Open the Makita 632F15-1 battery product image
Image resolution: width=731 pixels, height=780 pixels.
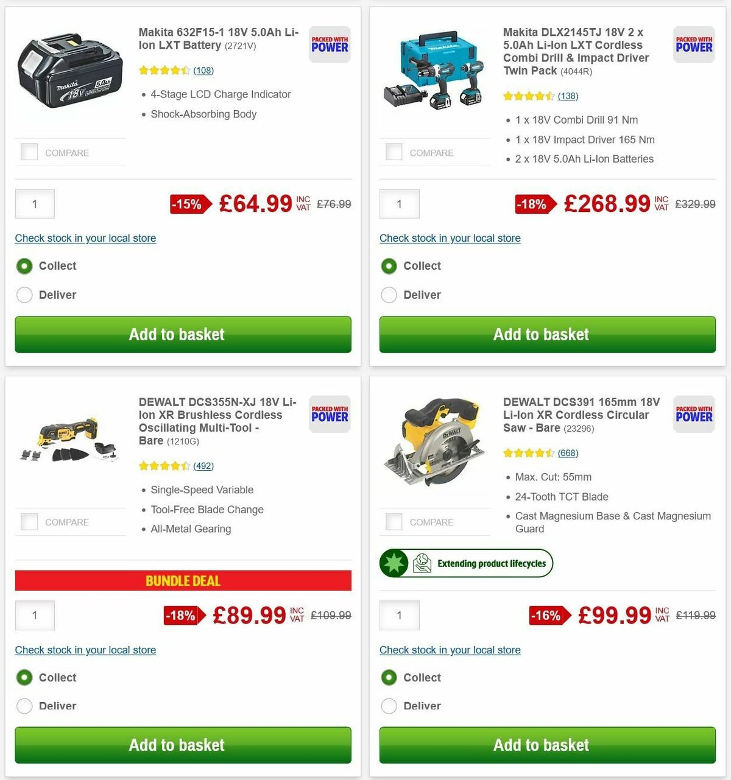click(x=69, y=73)
